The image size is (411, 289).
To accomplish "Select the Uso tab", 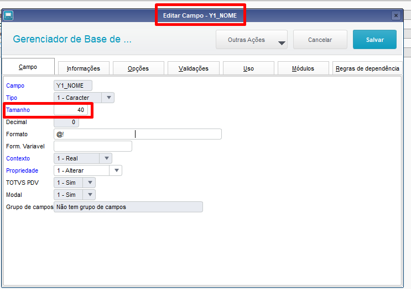I will (248, 68).
